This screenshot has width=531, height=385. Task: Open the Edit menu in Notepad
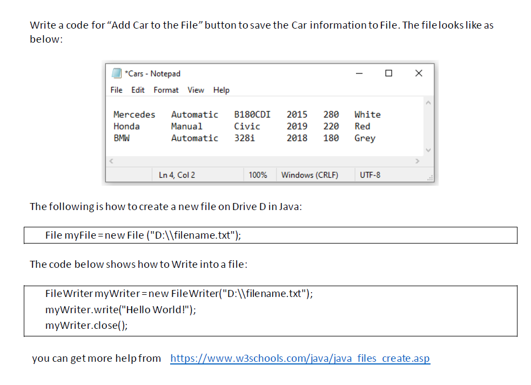pos(138,90)
